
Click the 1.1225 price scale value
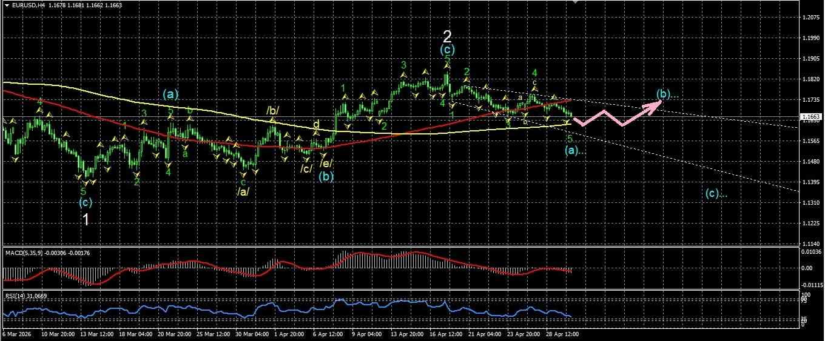[811, 223]
